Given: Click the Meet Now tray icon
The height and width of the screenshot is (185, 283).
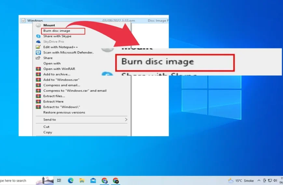Looking at the screenshot, I should 264,180.
